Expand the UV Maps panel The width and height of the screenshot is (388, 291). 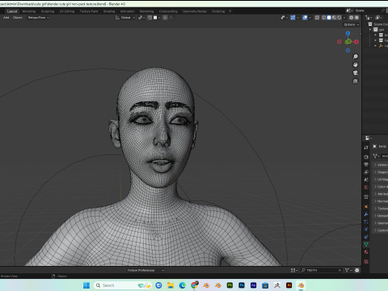pos(380,179)
